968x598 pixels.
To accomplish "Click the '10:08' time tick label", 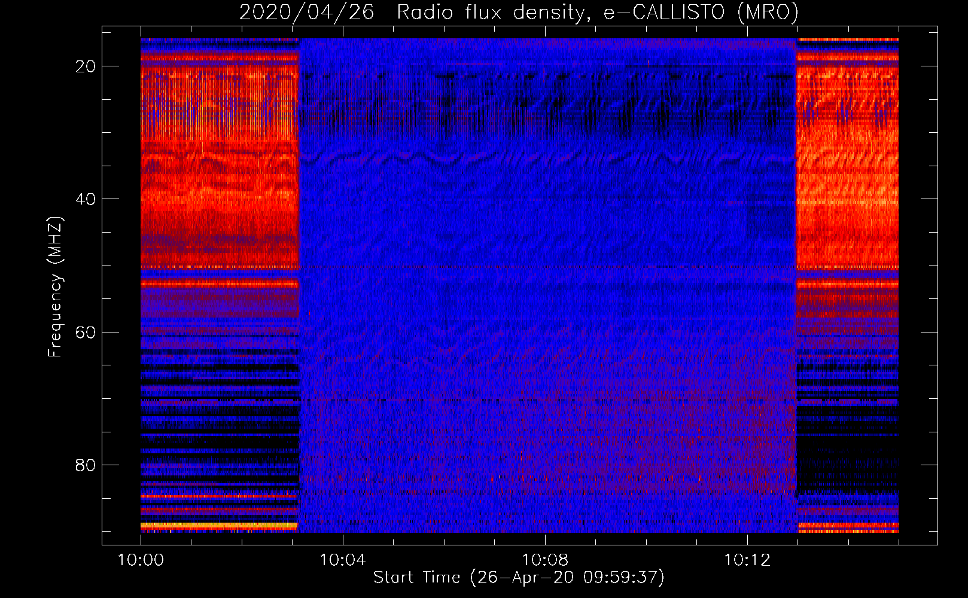I will click(545, 560).
